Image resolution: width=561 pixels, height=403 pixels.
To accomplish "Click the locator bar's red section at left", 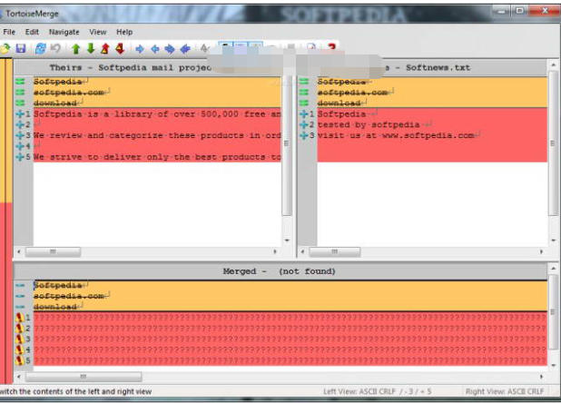I will point(6,292).
